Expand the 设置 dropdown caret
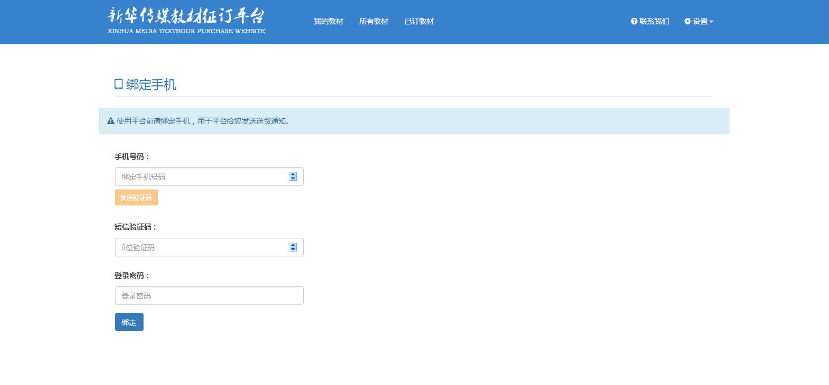829x385 pixels. coord(711,22)
